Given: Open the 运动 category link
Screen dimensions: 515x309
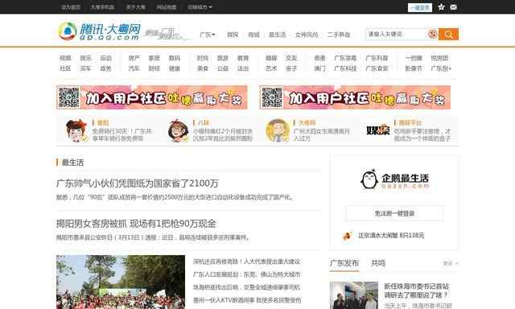Looking at the screenshot, I should click(x=105, y=58).
